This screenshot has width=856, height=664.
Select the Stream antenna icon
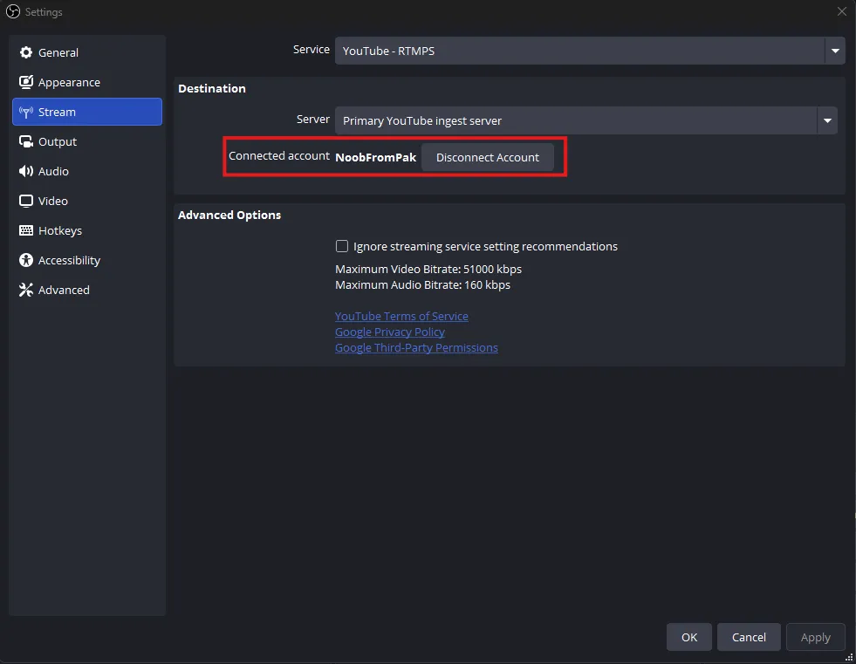(26, 112)
